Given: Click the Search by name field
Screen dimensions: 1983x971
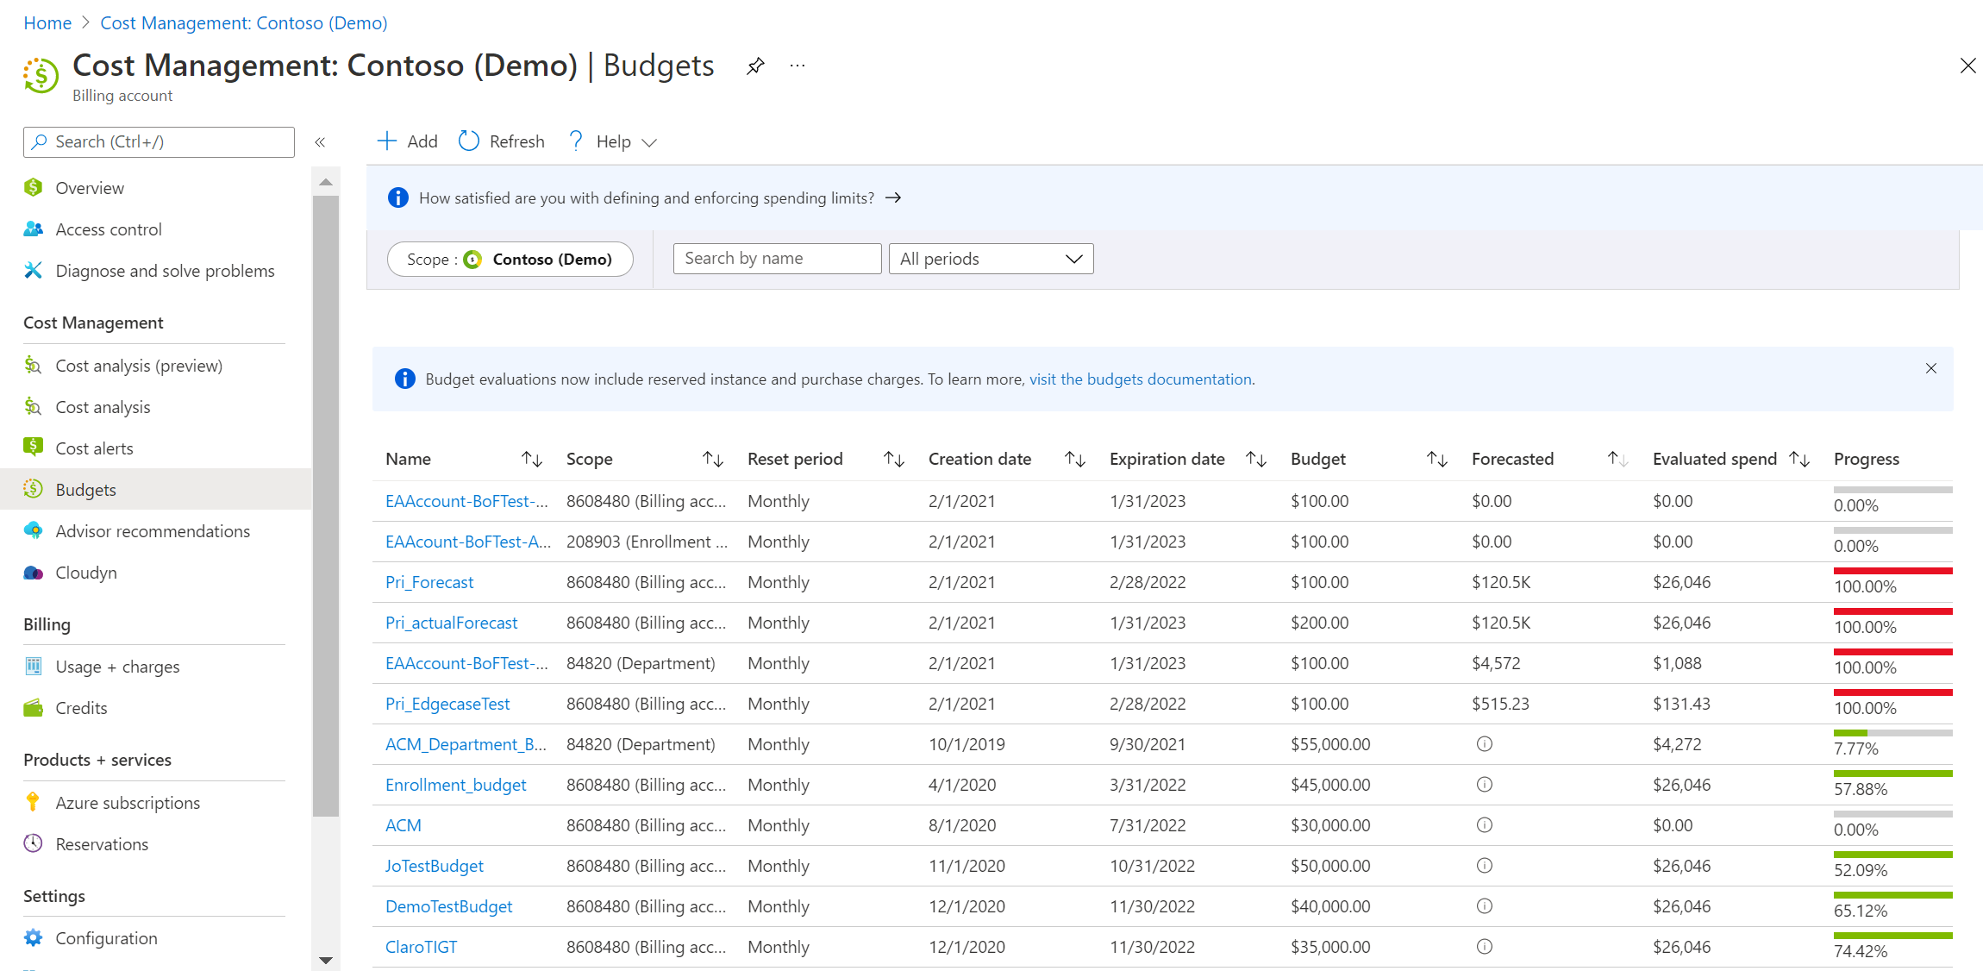Looking at the screenshot, I should point(777,259).
